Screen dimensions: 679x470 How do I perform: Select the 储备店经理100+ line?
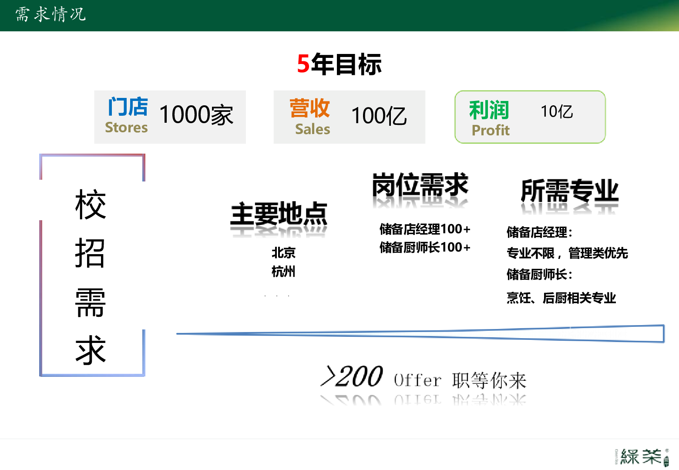pyautogui.click(x=425, y=229)
